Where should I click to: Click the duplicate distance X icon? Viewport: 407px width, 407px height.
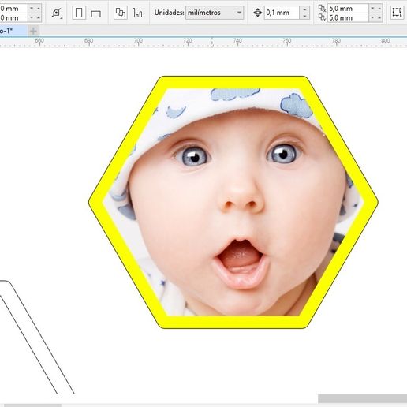click(x=322, y=8)
